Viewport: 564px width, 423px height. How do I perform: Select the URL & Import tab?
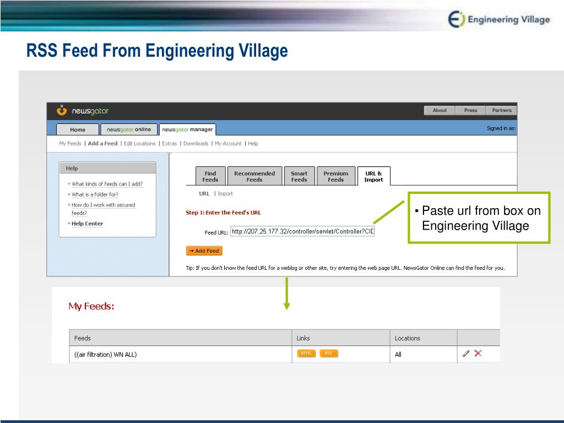point(374,176)
